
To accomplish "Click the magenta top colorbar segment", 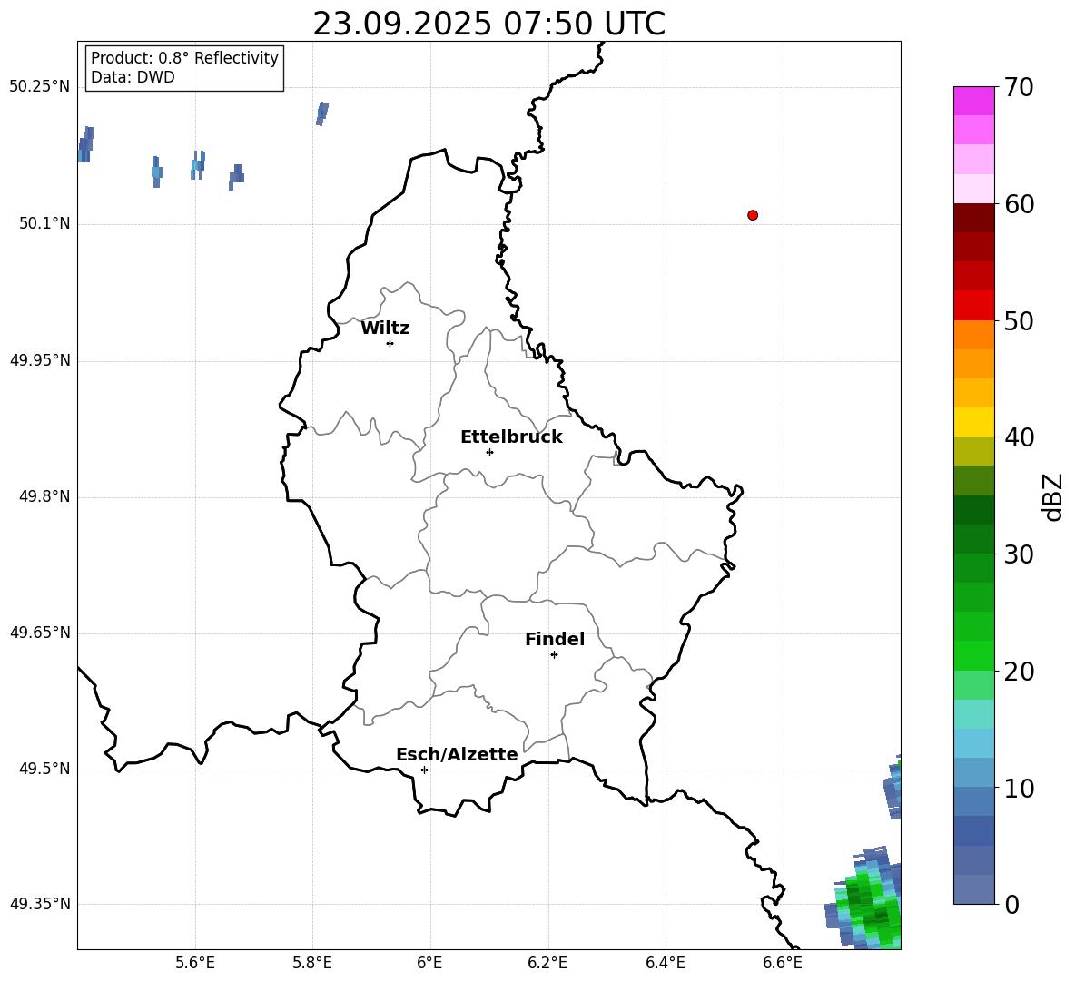I will coord(973,101).
